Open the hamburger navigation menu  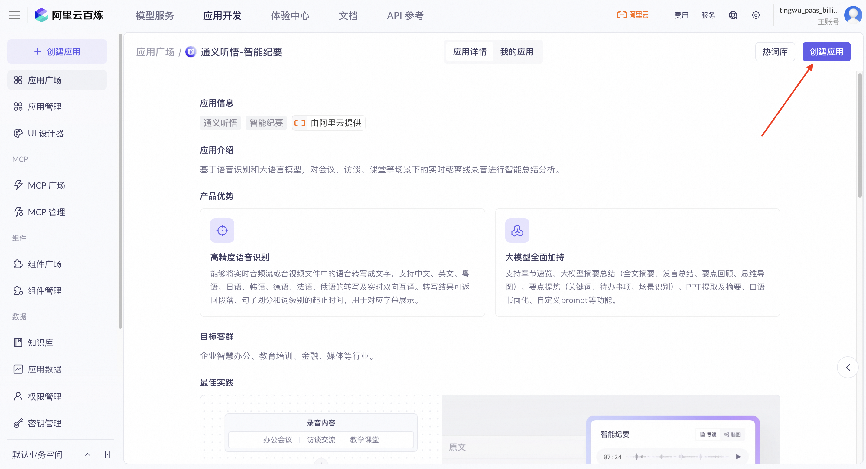[14, 15]
